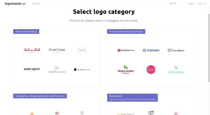Viewport: 210px width, 115px height.
Task: Click the dropdown chevron beside EN
Action: (178, 4)
